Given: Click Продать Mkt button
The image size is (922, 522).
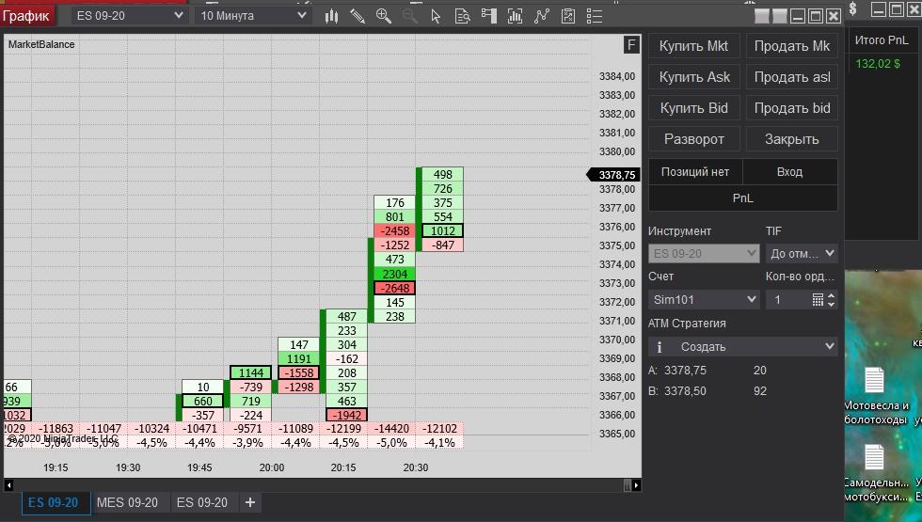Looking at the screenshot, I should coord(791,46).
